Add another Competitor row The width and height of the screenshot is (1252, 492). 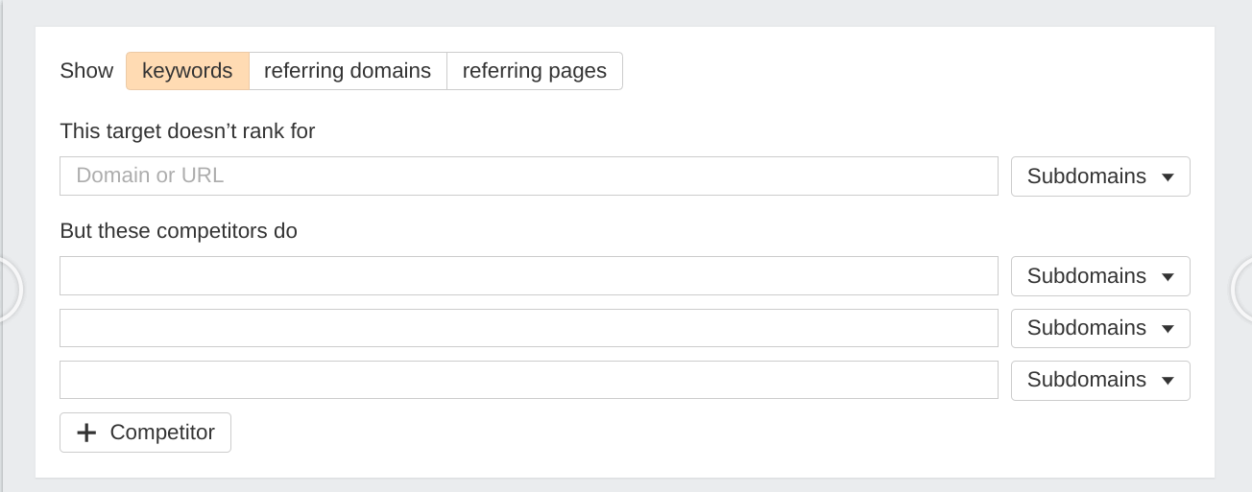(145, 433)
